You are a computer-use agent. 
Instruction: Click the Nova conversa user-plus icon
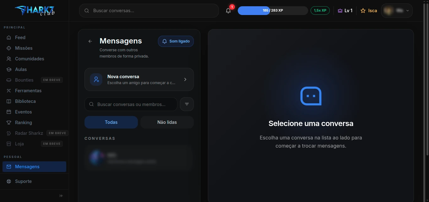[x=96, y=79]
